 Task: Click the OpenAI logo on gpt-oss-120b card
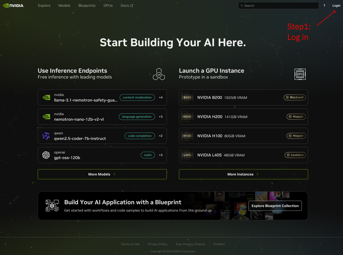point(46,155)
